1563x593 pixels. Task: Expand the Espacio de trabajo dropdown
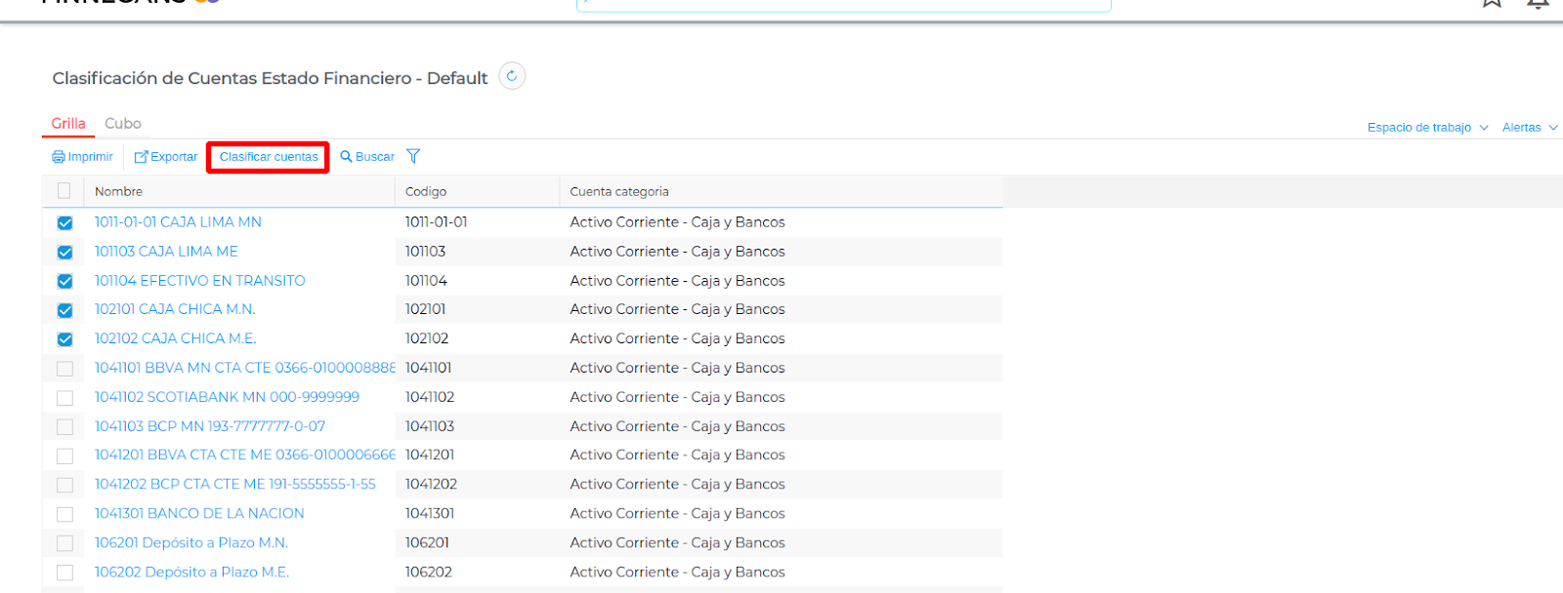(1427, 128)
